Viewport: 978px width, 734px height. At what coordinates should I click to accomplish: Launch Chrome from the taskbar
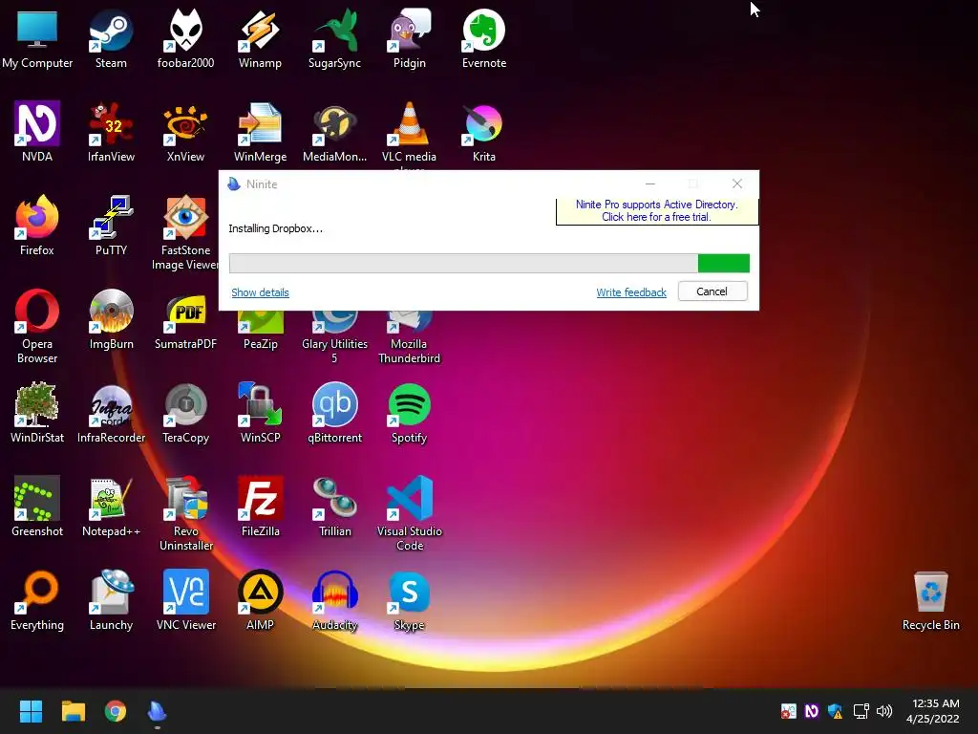[x=116, y=711]
